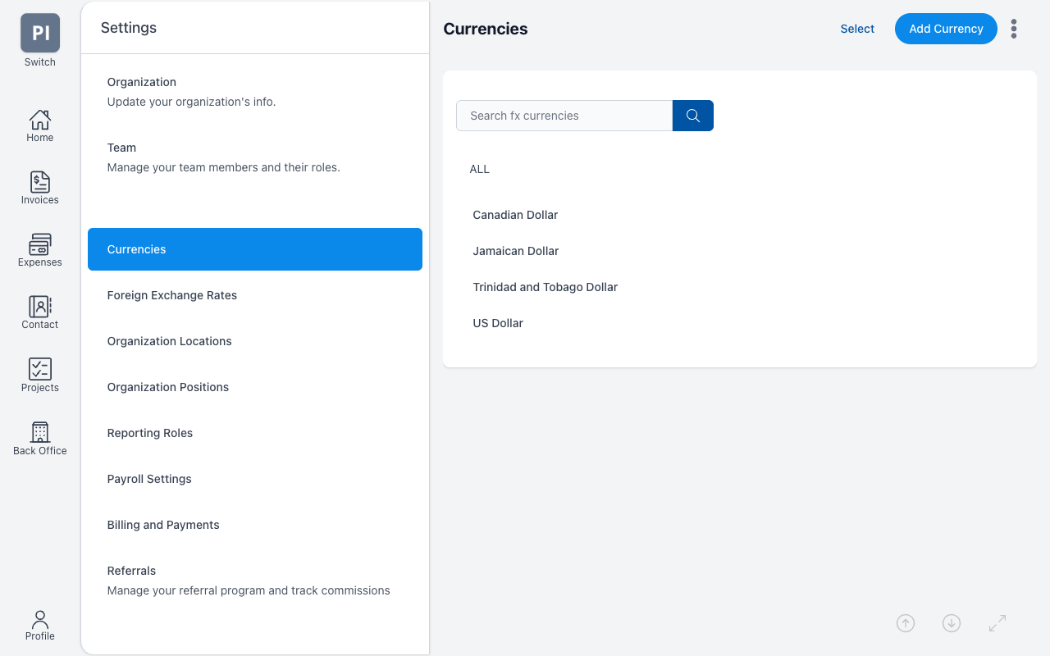This screenshot has width=1050, height=656.
Task: Open Billing and Payments settings
Action: (x=163, y=525)
